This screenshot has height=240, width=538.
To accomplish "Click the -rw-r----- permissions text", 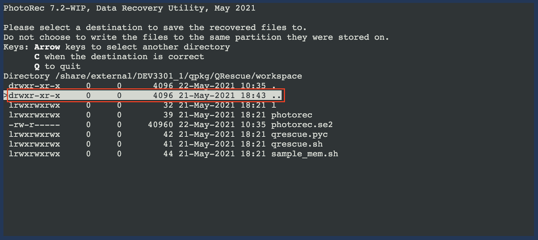I will pos(34,125).
